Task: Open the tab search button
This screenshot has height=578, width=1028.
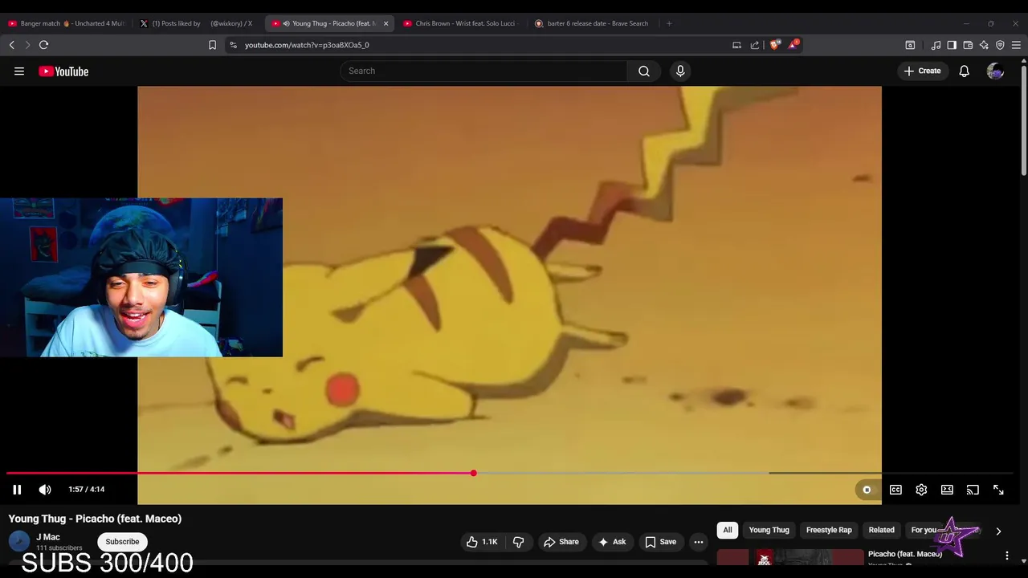Action: (x=910, y=45)
